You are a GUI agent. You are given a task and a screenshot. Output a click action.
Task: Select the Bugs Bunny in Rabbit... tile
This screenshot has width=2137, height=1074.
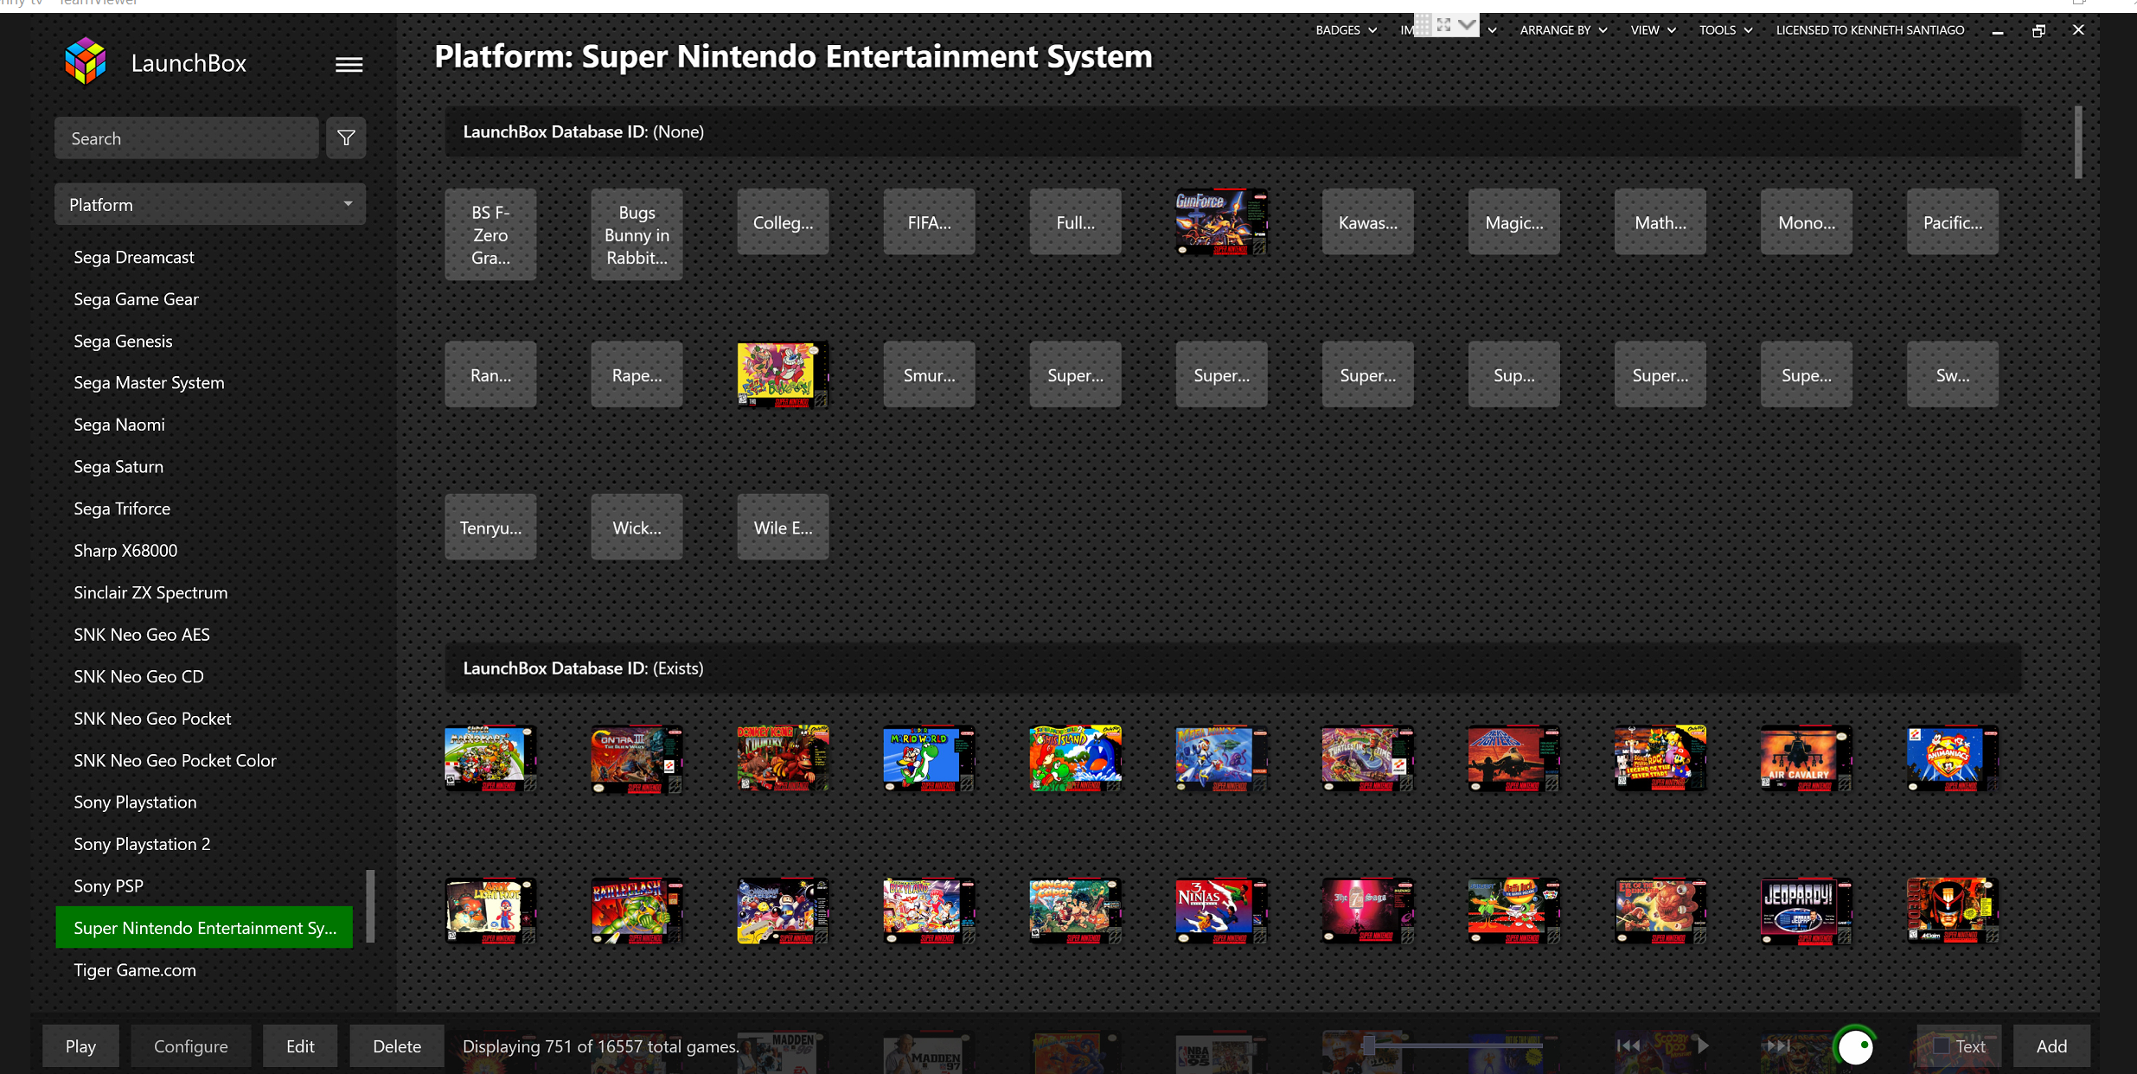pos(637,234)
